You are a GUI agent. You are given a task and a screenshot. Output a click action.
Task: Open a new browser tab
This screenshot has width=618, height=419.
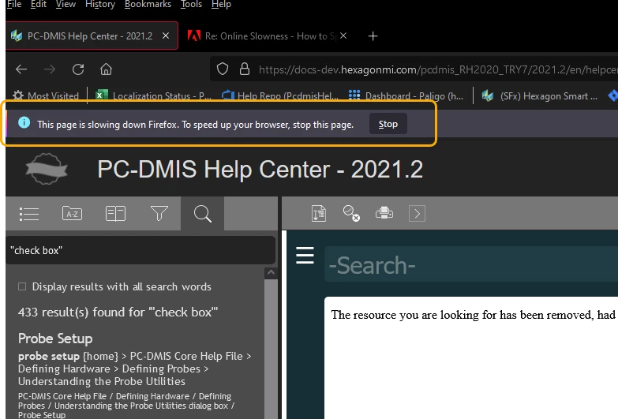click(373, 36)
